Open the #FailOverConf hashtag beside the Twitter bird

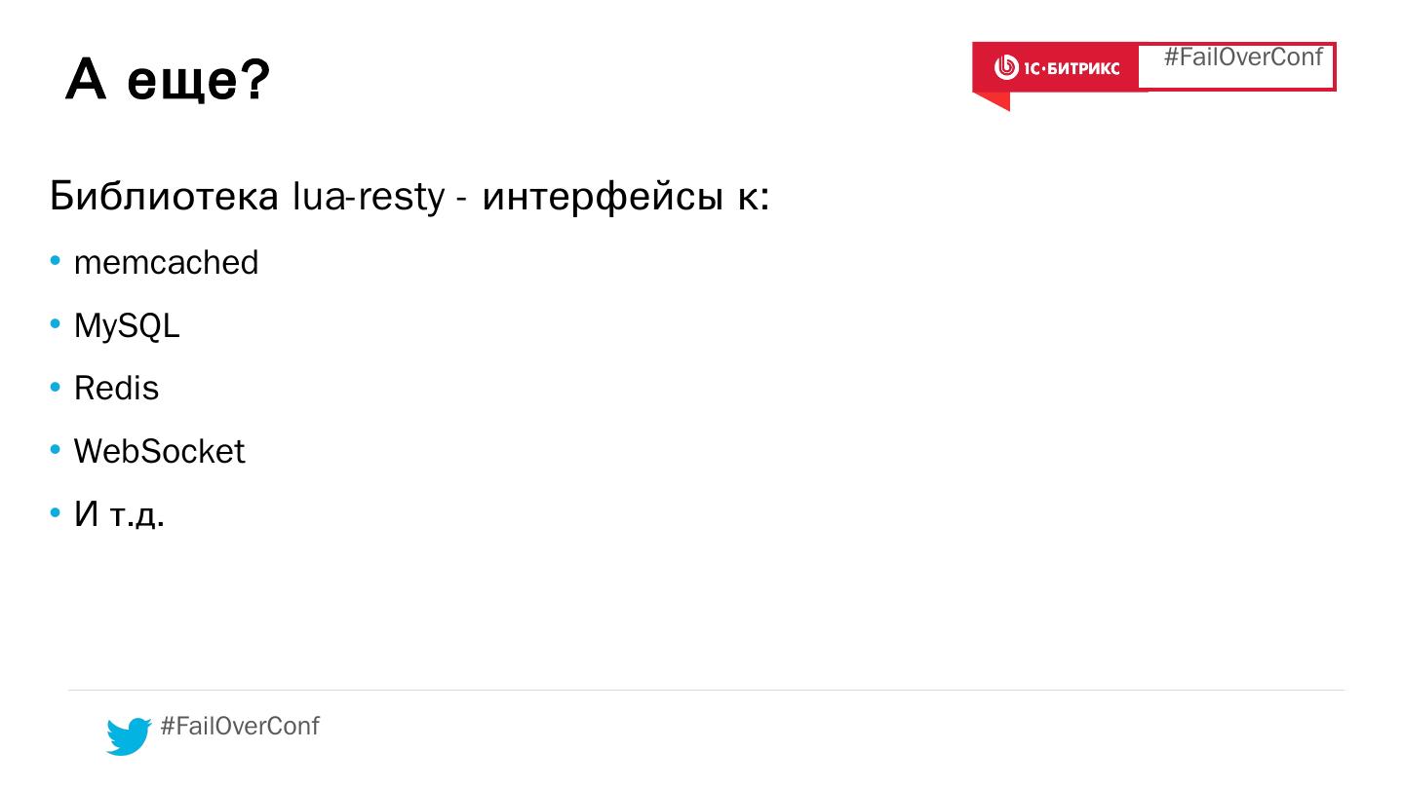(239, 727)
